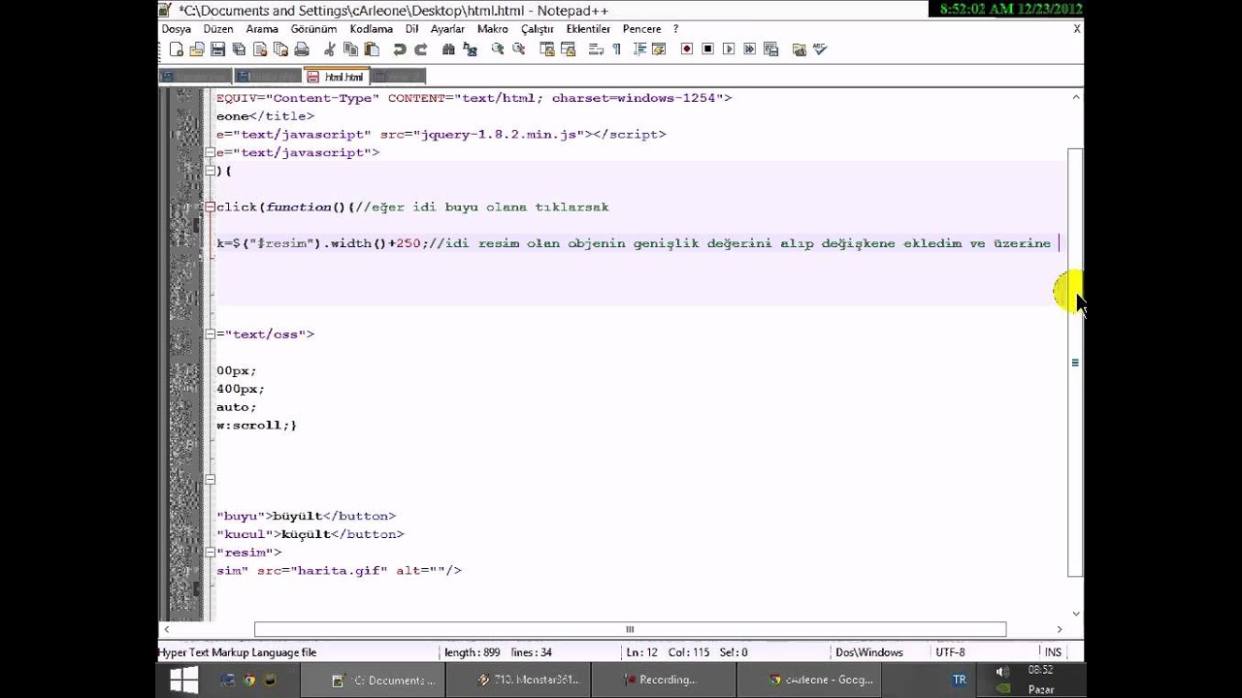Redo edit with green arrow icon
Image resolution: width=1242 pixels, height=698 pixels.
[421, 48]
